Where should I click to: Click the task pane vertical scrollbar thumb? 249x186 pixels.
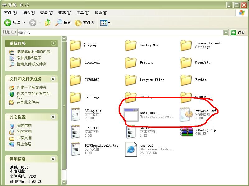click(x=64, y=105)
